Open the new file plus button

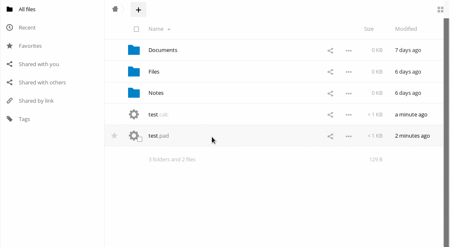point(138,10)
